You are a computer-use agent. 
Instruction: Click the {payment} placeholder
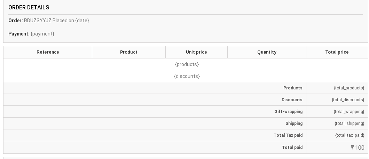pyautogui.click(x=42, y=34)
